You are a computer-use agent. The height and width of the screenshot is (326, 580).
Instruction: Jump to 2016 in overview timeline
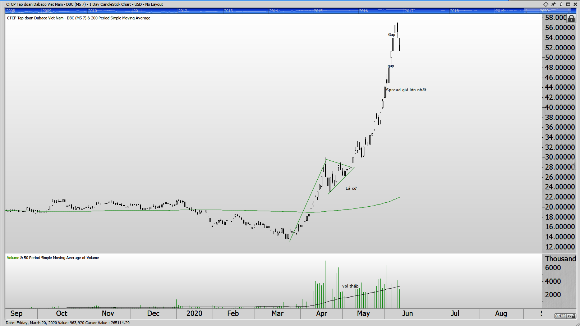click(x=363, y=11)
